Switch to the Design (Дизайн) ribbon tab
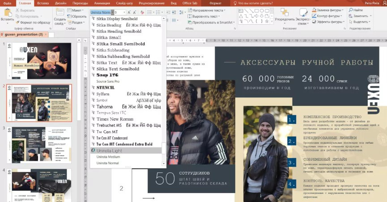This screenshot has width=387, height=202. click(x=60, y=3)
